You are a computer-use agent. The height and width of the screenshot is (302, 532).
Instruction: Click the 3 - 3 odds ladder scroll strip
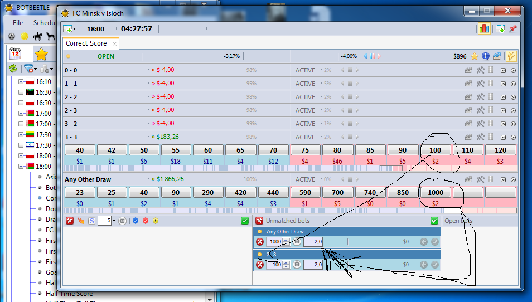pos(291,168)
